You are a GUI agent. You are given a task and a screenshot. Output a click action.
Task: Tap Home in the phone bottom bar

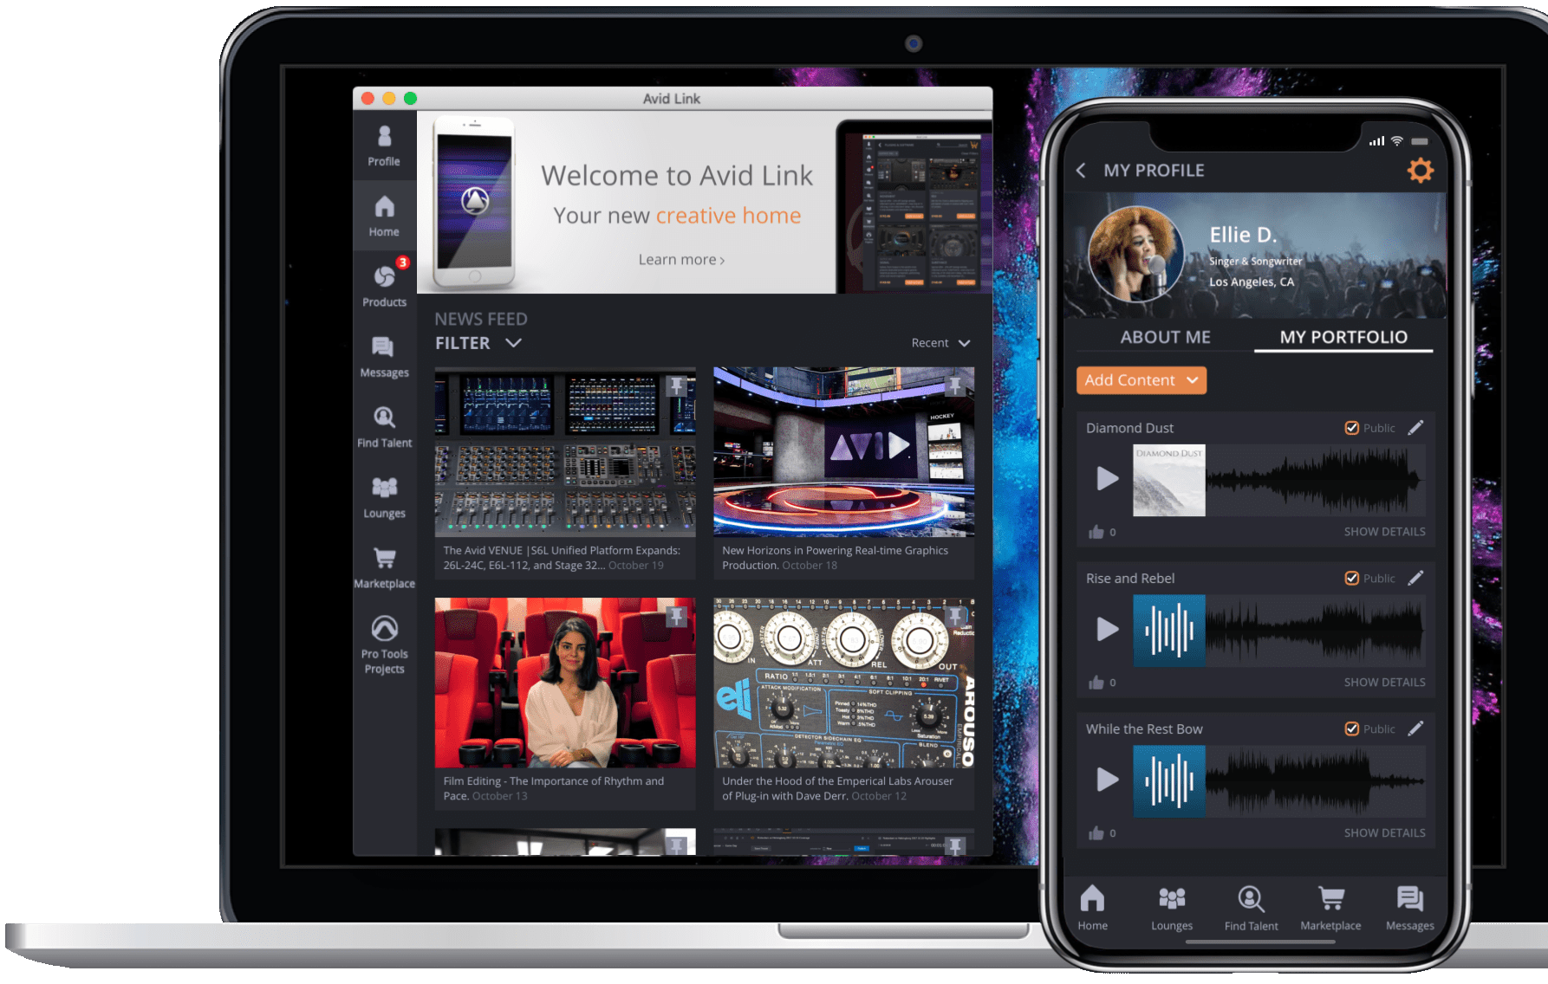[1092, 908]
